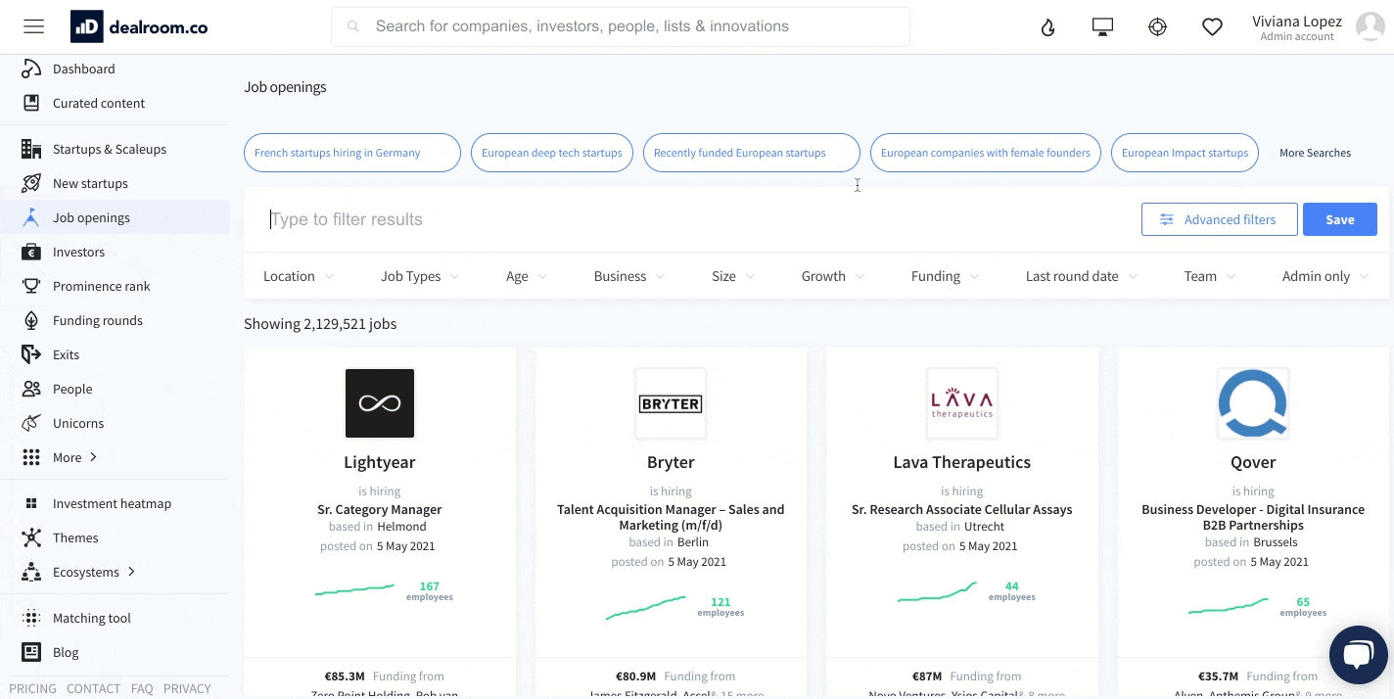Go to Funding rounds in sidebar
The height and width of the screenshot is (699, 1394).
pyautogui.click(x=98, y=320)
